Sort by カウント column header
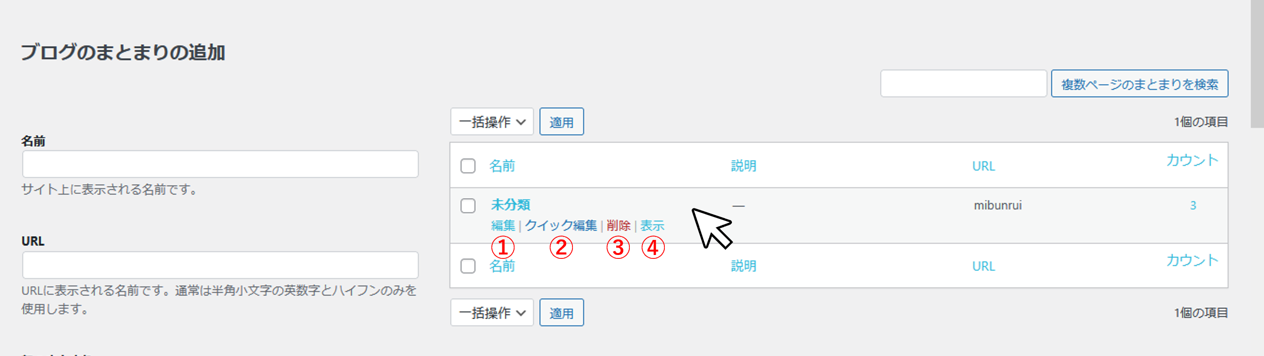 pyautogui.click(x=1192, y=161)
